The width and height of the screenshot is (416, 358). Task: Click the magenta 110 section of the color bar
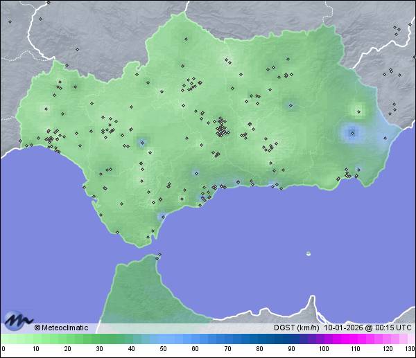click(x=355, y=339)
